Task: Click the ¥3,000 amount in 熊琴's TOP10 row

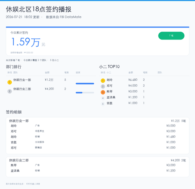Action: pyautogui.click(x=133, y=91)
